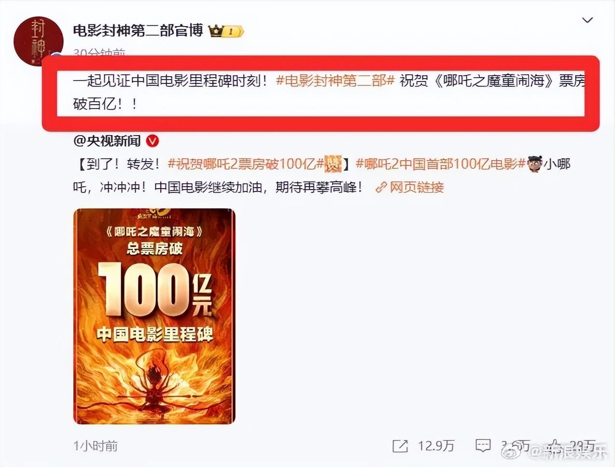
Task: Open the #电影封神第二部# hashtag
Action: click(x=335, y=81)
